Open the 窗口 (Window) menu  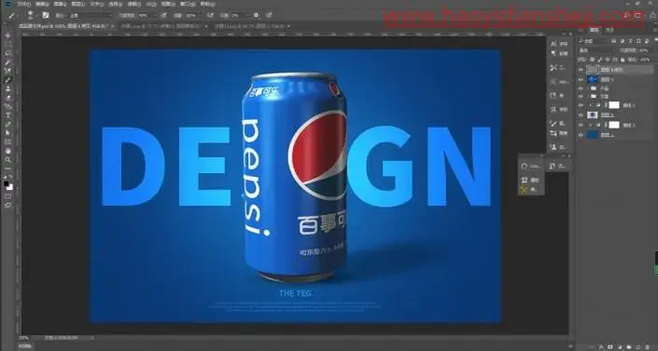click(x=188, y=4)
